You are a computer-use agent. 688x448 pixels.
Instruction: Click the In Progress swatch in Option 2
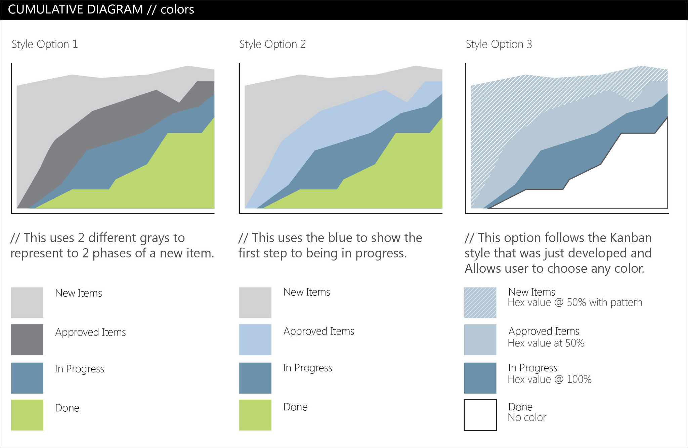(x=255, y=378)
